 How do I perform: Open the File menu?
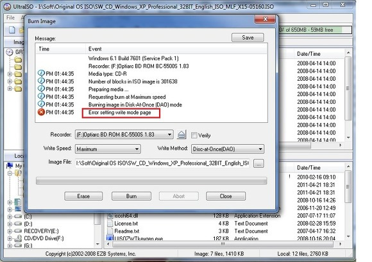(x=10, y=18)
